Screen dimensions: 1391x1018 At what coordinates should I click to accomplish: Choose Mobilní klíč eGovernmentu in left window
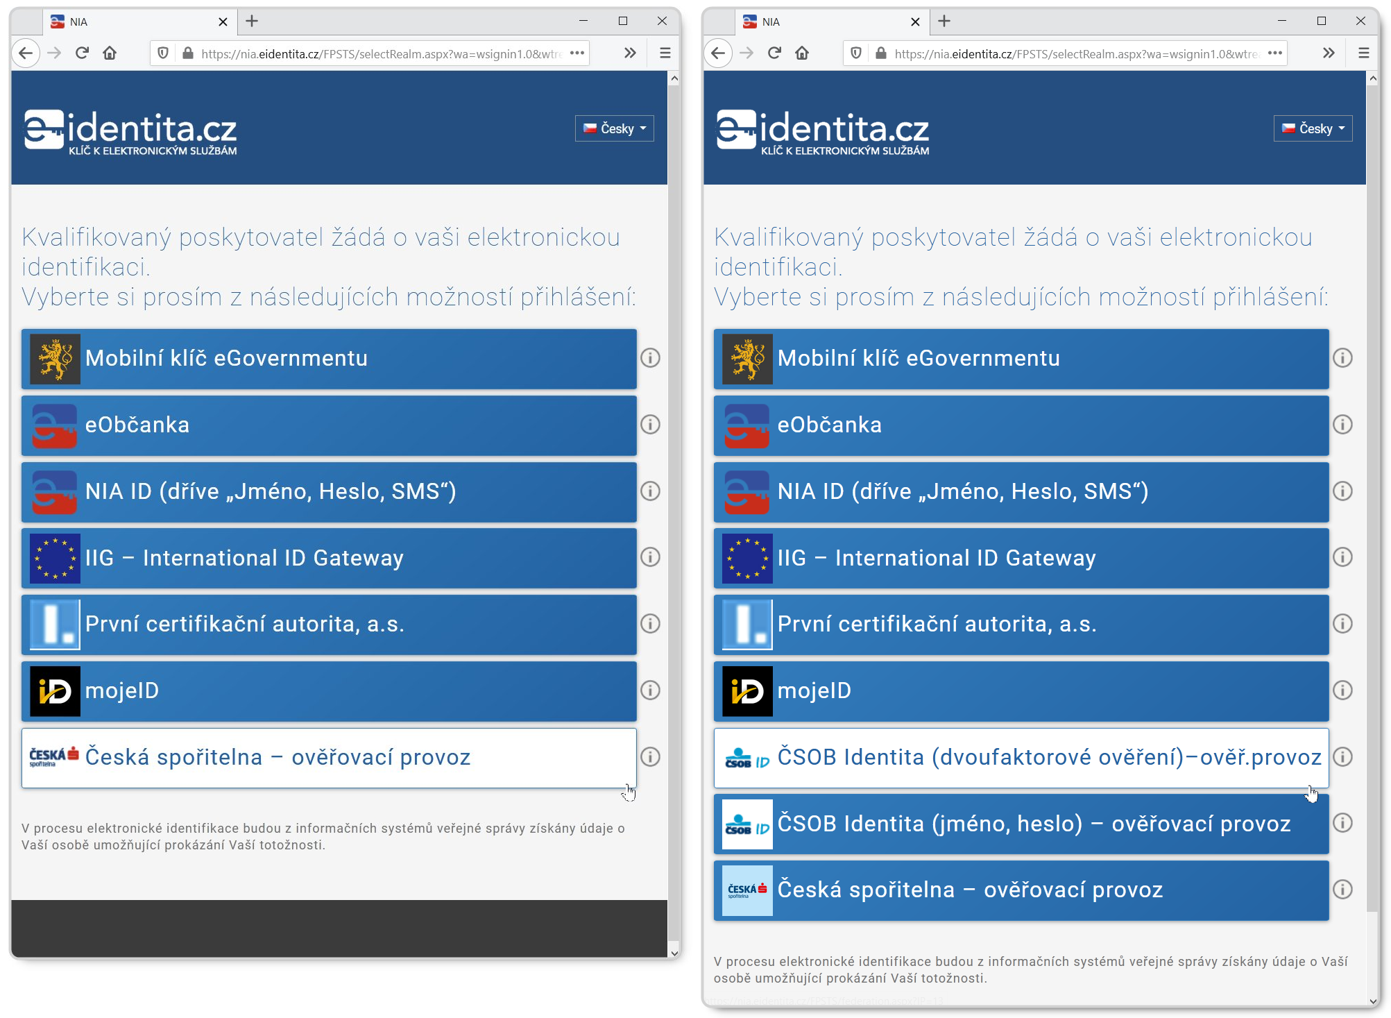(329, 359)
